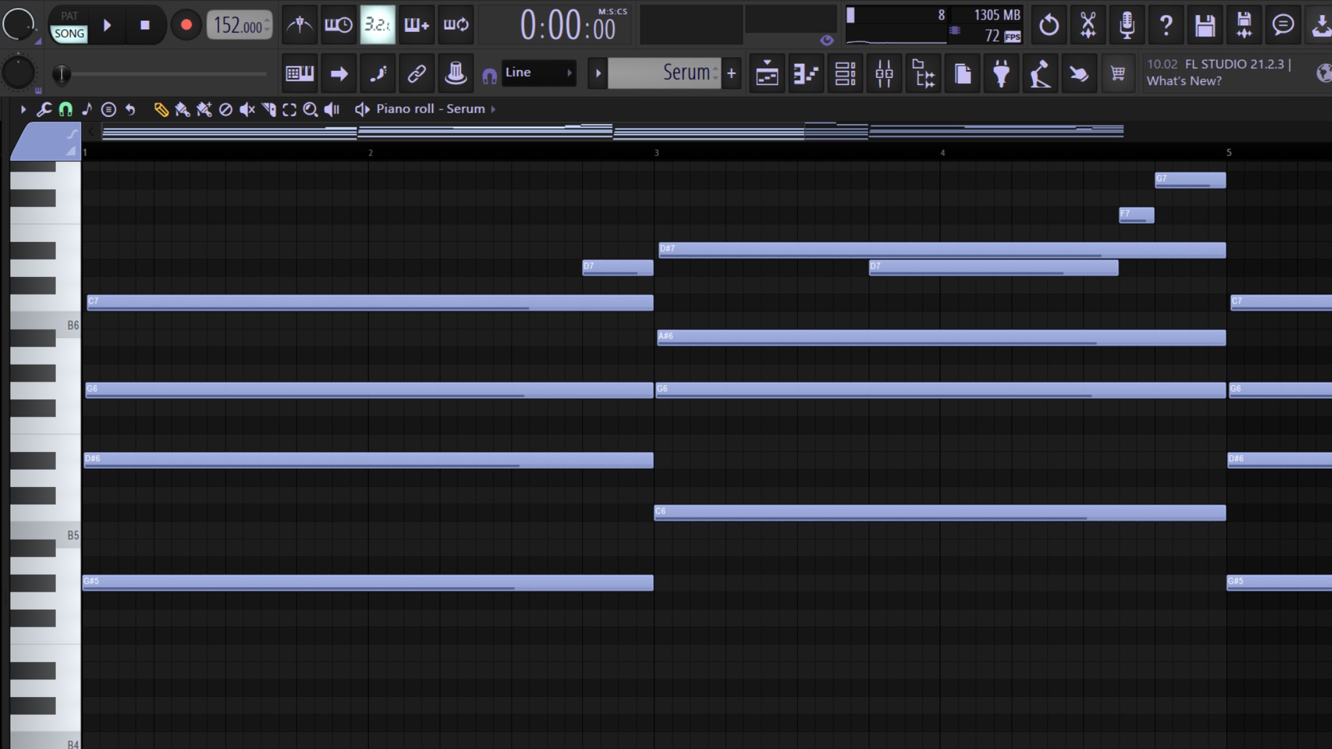Open the Line snap dropdown

tap(539, 73)
